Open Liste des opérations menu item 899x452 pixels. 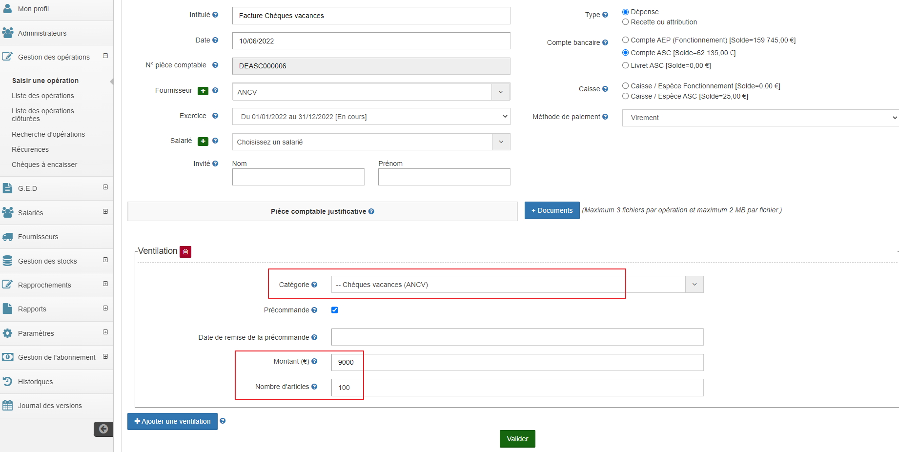tap(43, 96)
